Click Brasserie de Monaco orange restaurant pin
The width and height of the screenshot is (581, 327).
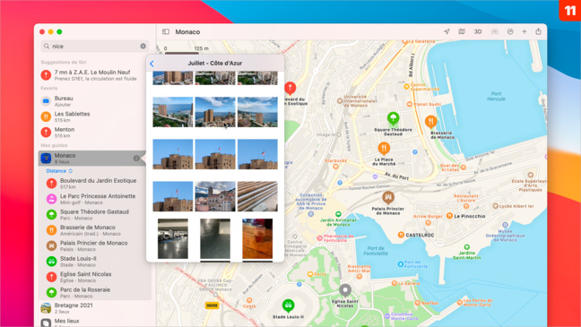click(x=430, y=122)
